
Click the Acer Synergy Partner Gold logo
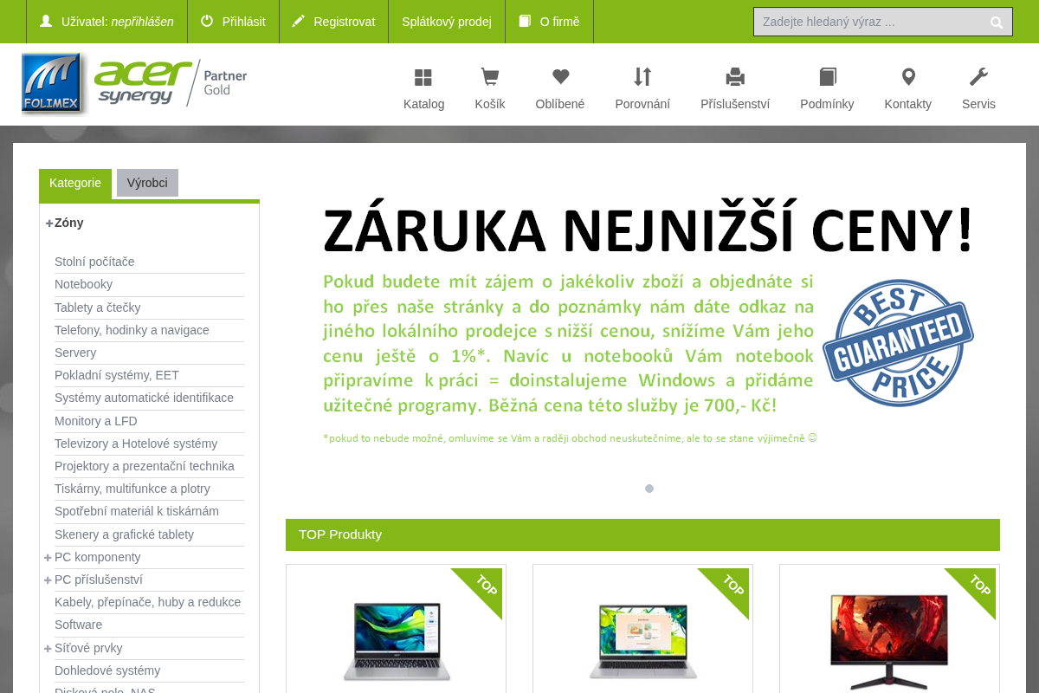pos(171,83)
